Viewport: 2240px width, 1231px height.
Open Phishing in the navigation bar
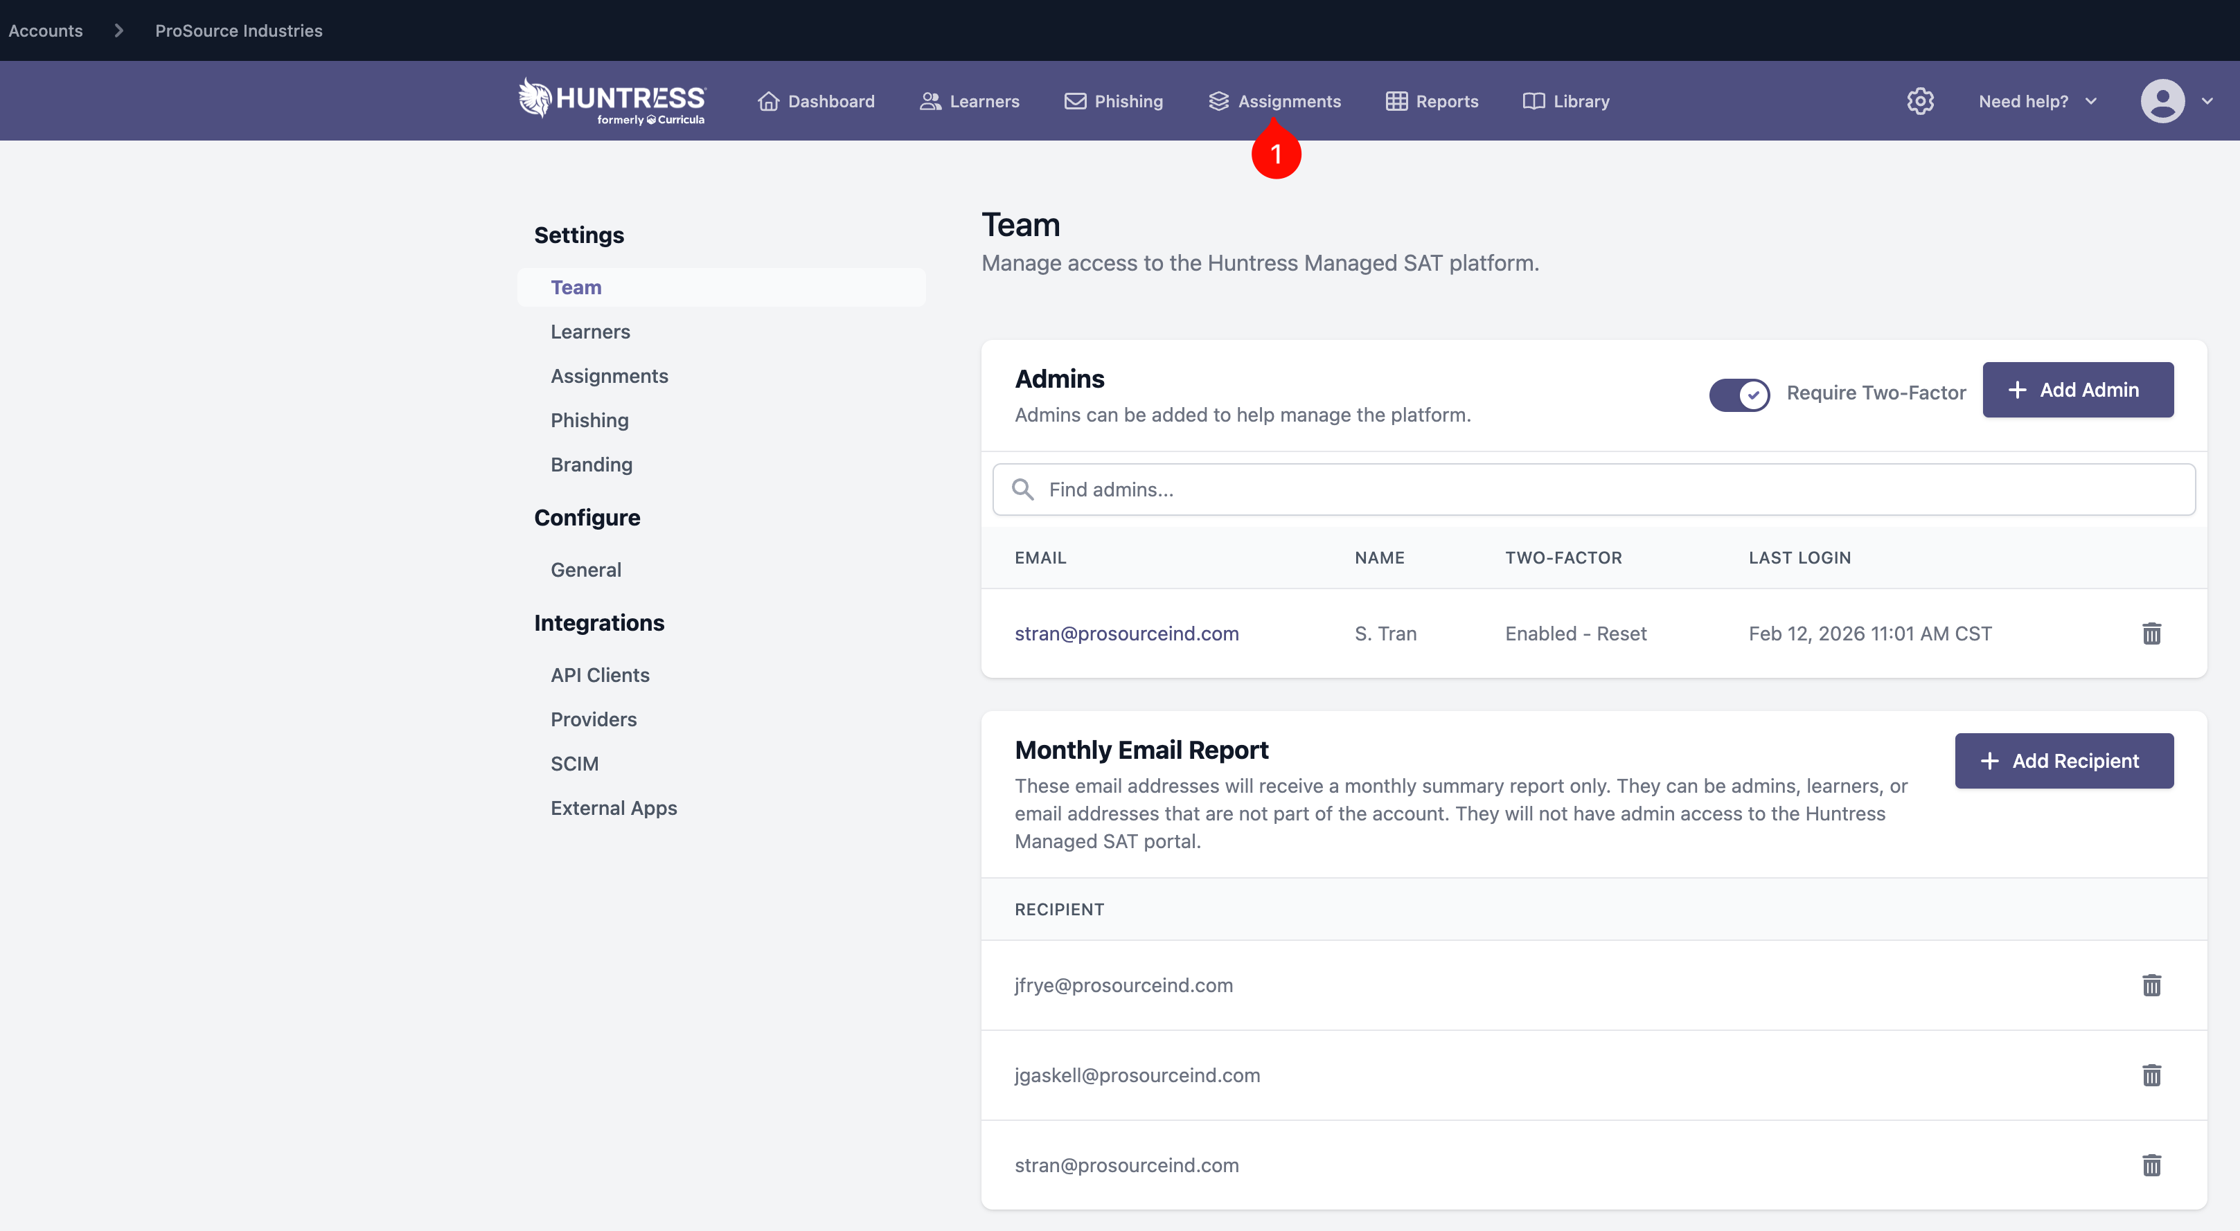(1114, 101)
